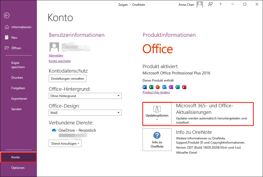Viewport: 263px width, 177px height.
Task: Select Senden menu entry
Action: (18, 109)
